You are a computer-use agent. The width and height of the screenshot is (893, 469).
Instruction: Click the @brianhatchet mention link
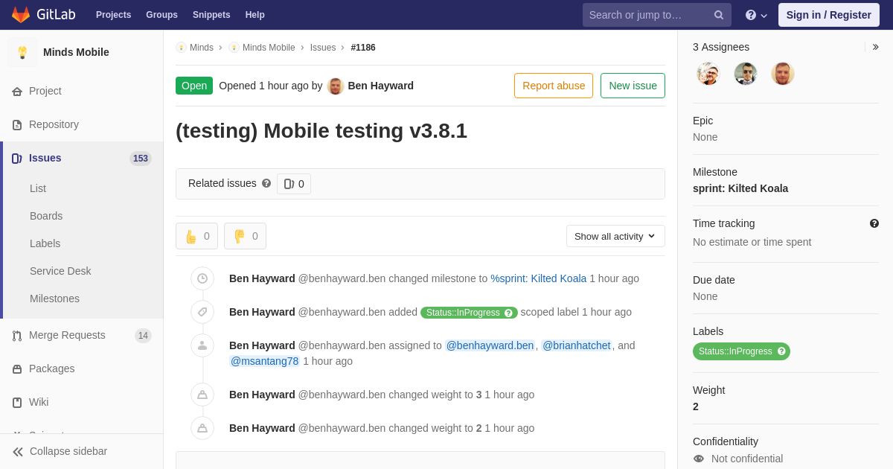click(x=577, y=345)
